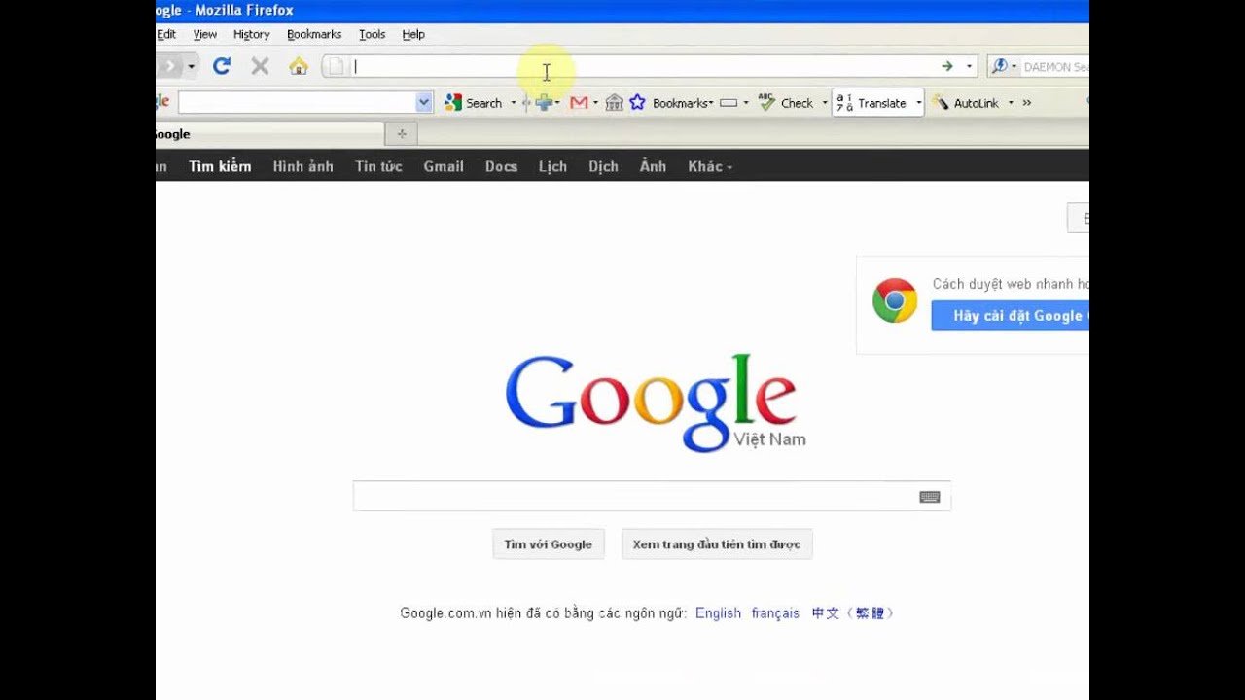Click Xem trang đầu tiên tìm được button

pos(717,544)
